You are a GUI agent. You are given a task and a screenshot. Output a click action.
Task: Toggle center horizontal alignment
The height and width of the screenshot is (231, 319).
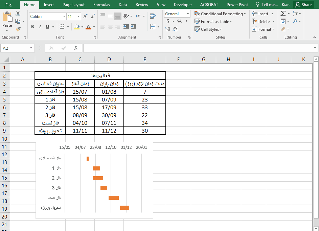[110, 27]
